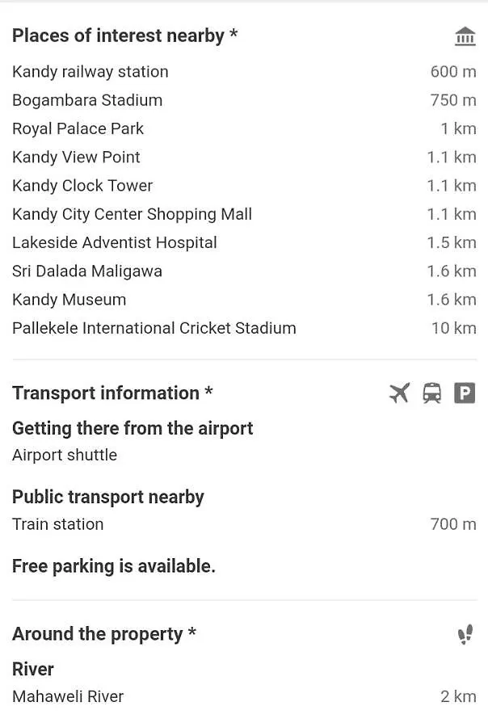The height and width of the screenshot is (727, 488).
Task: Click the airplane transport icon
Action: pos(399,393)
